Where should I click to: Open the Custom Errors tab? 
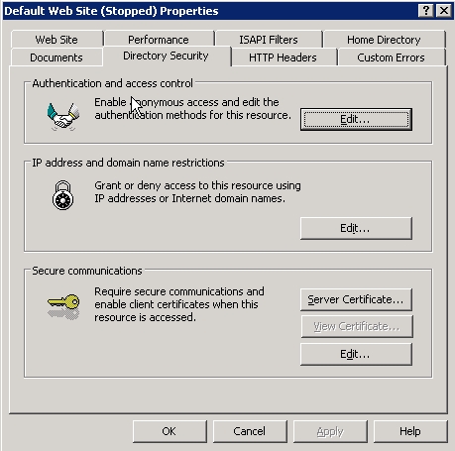tap(392, 57)
